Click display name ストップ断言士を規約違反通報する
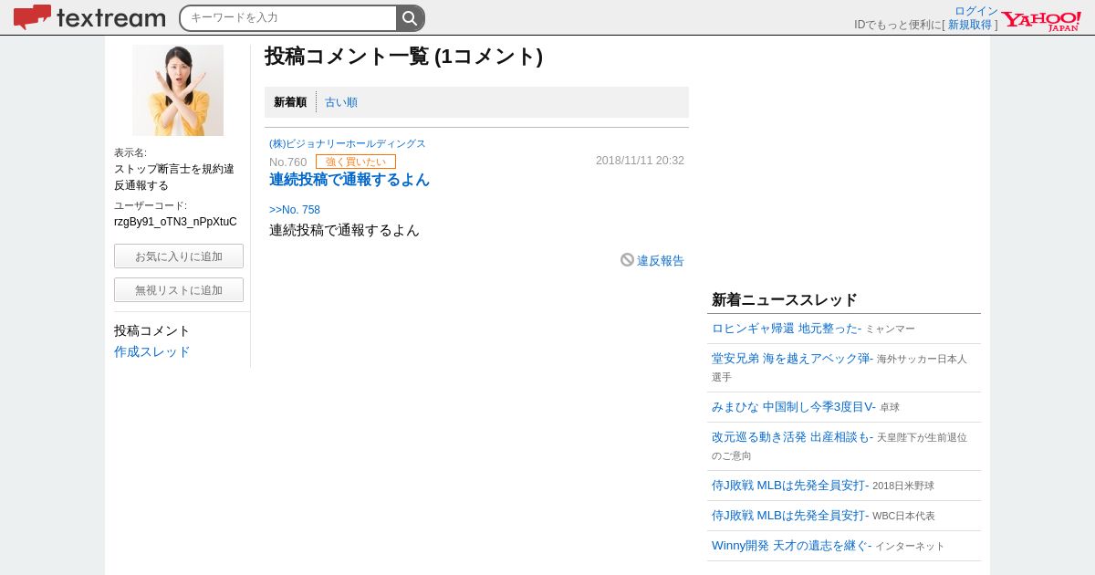The width and height of the screenshot is (1095, 575). (174, 177)
